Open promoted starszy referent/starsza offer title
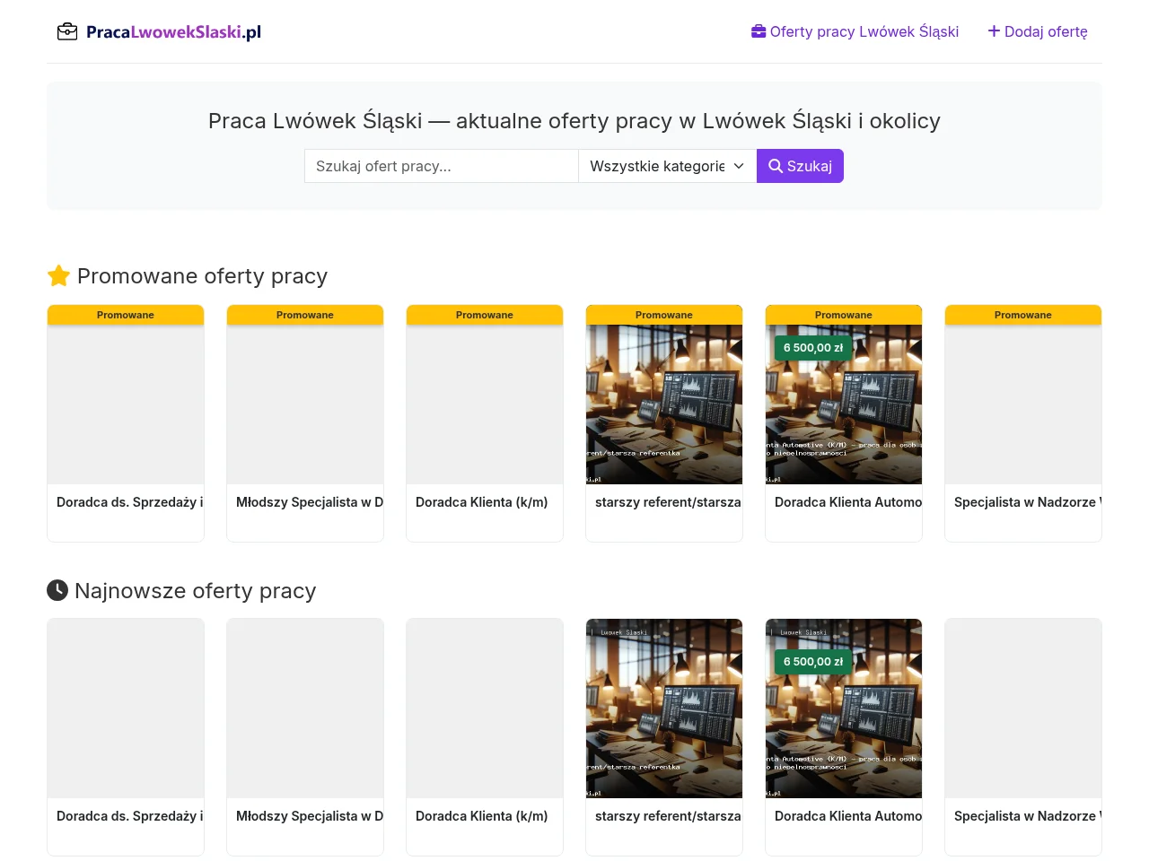 (668, 502)
